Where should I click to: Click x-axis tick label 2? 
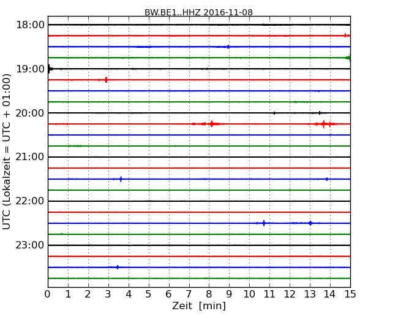click(88, 294)
